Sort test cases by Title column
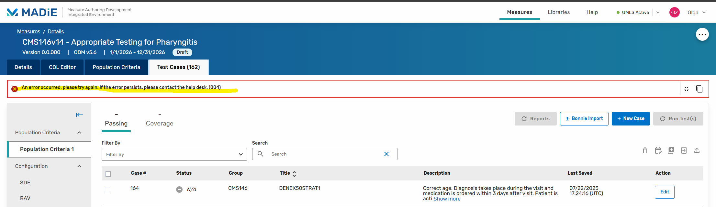 click(294, 174)
